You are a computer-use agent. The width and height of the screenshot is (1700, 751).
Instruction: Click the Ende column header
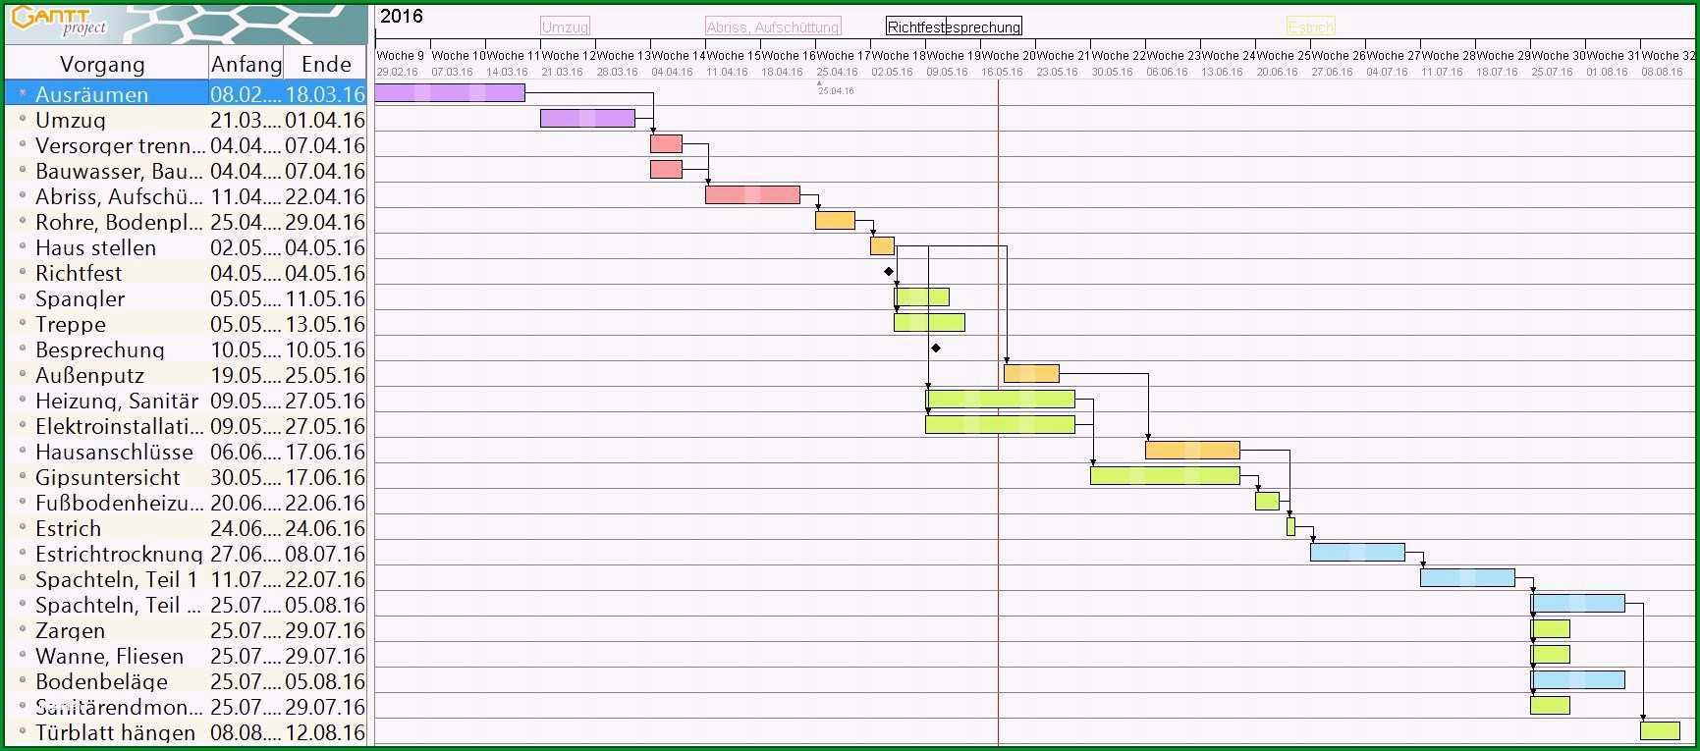(326, 65)
